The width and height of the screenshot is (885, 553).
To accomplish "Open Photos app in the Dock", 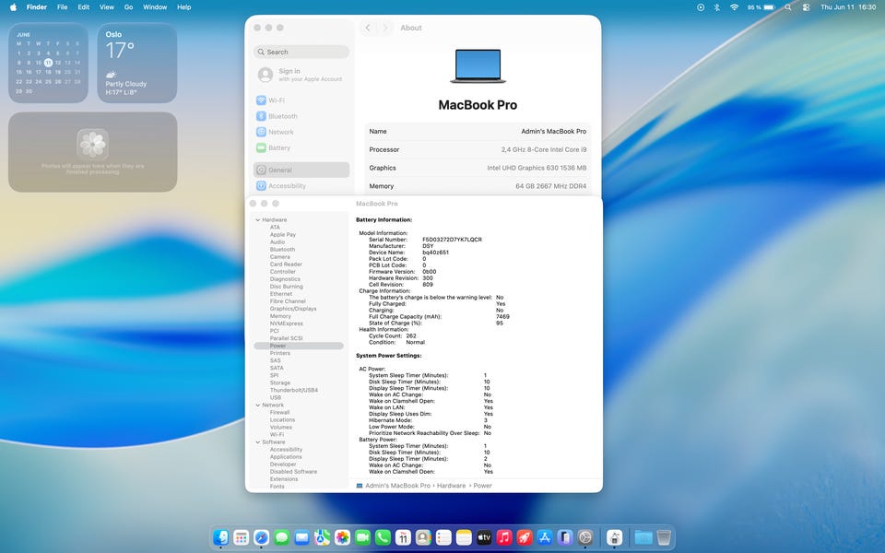I will [x=343, y=537].
